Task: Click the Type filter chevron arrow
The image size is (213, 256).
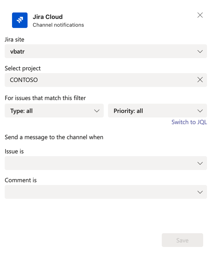Action: [97, 111]
